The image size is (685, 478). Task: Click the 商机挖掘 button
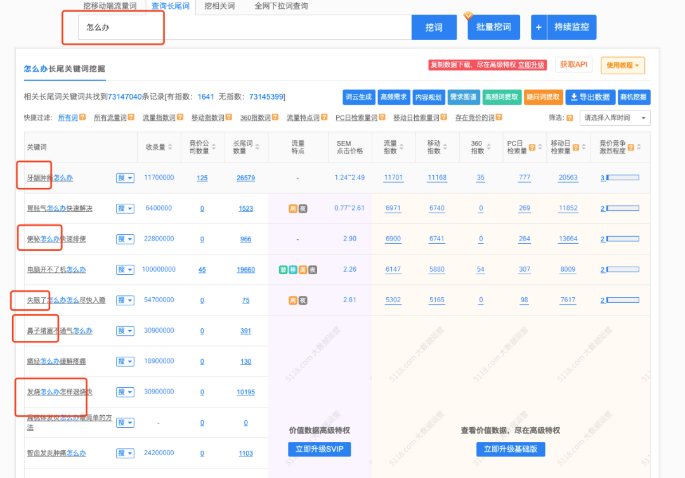pyautogui.click(x=634, y=97)
